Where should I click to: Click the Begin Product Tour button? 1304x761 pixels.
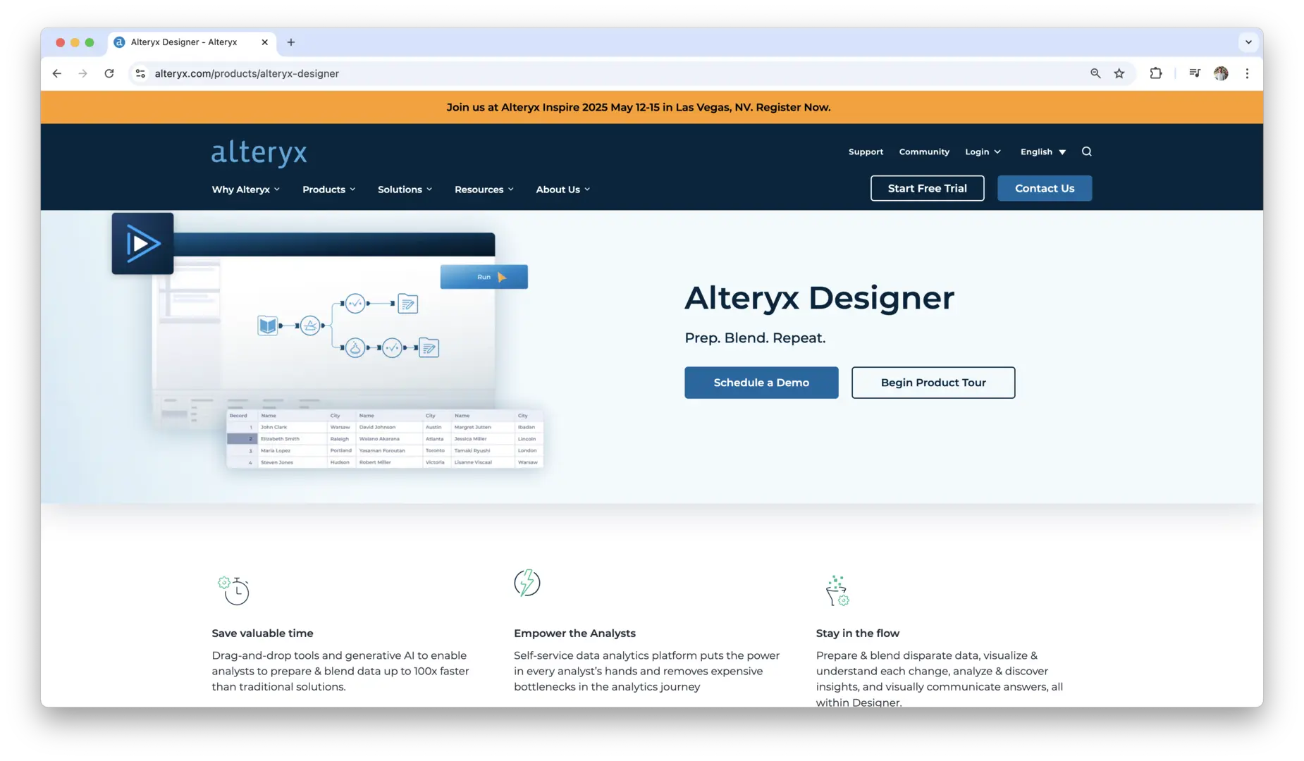tap(933, 383)
